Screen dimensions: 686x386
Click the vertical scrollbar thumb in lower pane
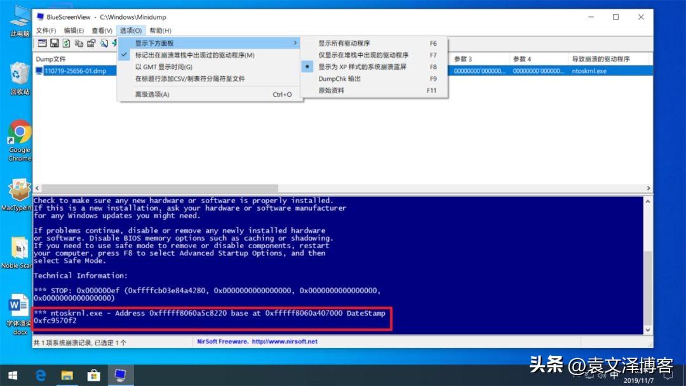point(648,288)
